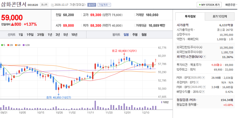
Task: Click the 거래대금 value 10,589 백만
Action: [157, 26]
